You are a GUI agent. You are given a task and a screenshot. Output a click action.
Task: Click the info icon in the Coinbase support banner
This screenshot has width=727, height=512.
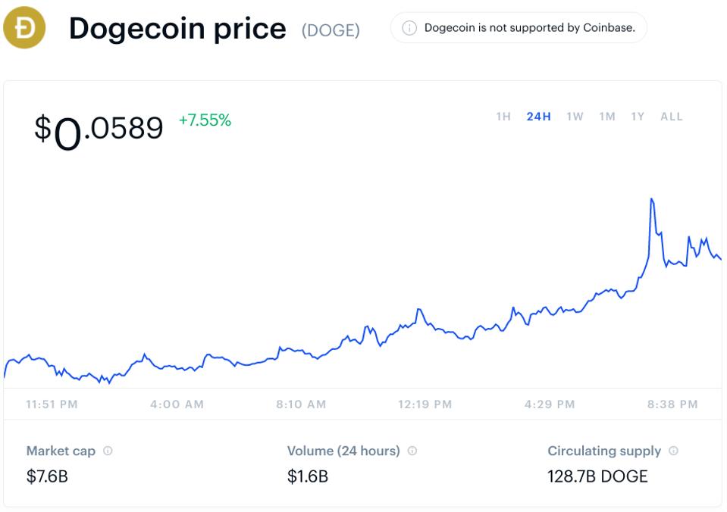coord(410,28)
